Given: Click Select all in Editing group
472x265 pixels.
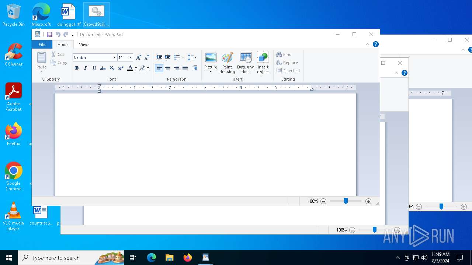Looking at the screenshot, I should 288,71.
